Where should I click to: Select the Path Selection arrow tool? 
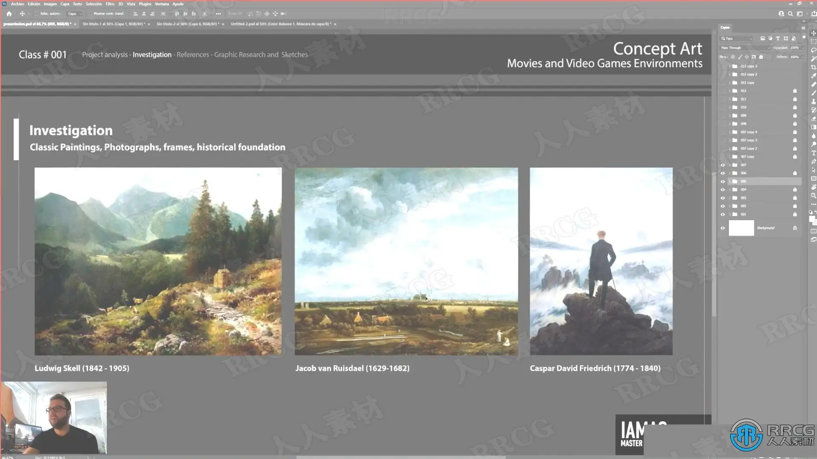coord(814,170)
